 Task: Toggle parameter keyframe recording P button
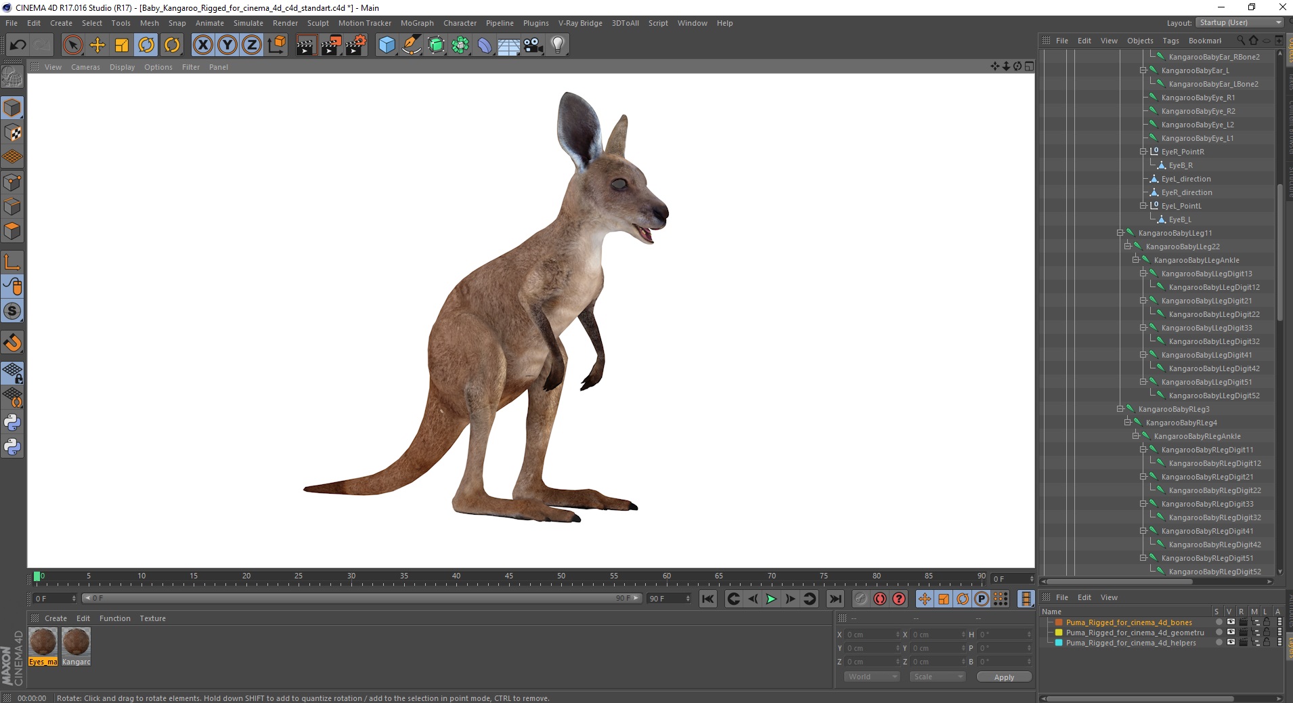[x=982, y=599]
